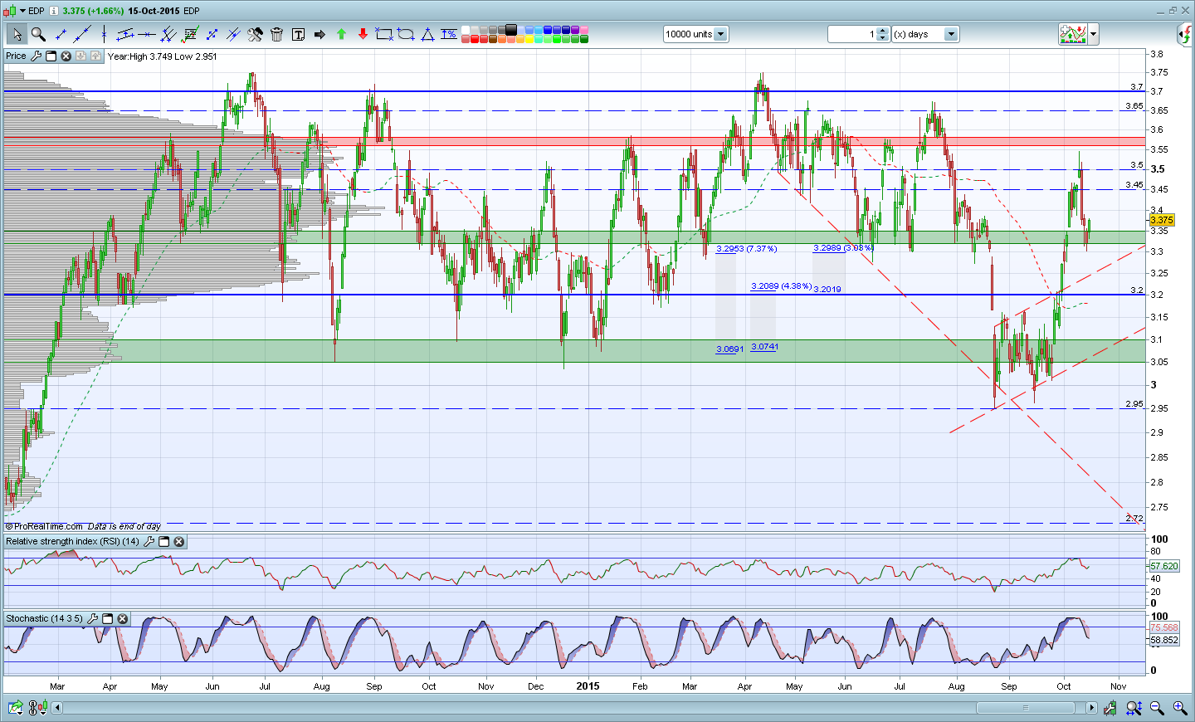Open RSI indicator wrench settings

[x=149, y=542]
